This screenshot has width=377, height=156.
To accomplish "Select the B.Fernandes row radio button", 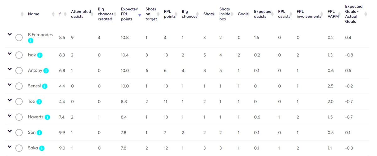I will (19, 38).
